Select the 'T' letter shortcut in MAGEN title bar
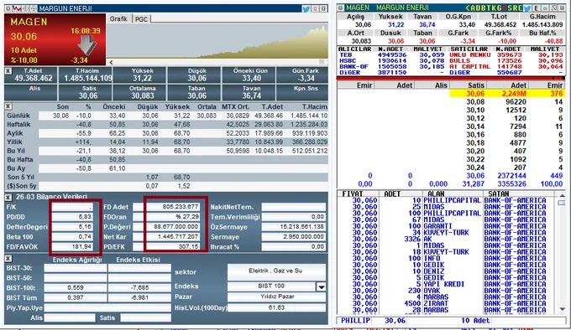The width and height of the screenshot is (571, 330). tap(489, 8)
